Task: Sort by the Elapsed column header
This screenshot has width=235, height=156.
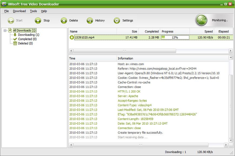Action: (x=223, y=31)
